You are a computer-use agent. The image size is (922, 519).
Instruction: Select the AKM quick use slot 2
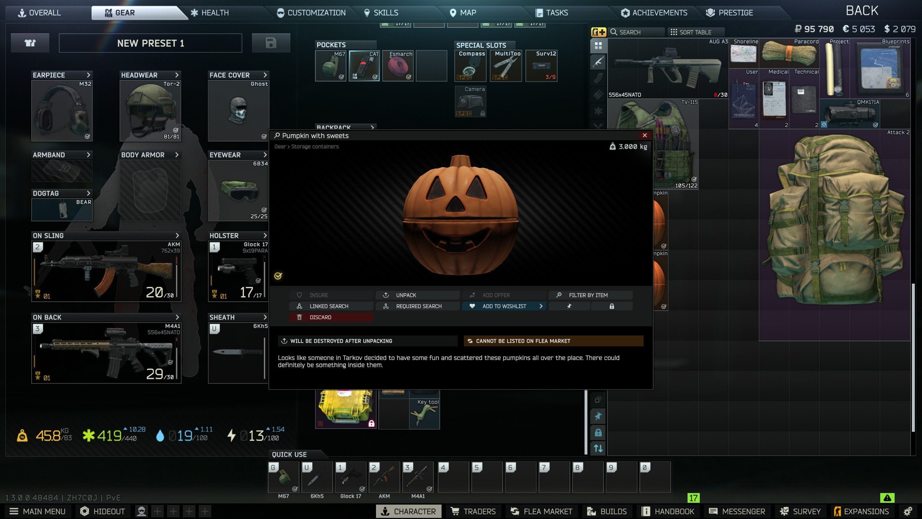[384, 477]
